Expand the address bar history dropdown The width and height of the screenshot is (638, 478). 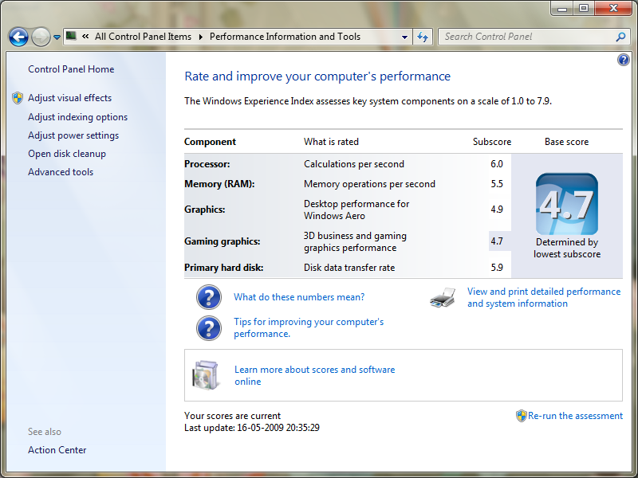coord(404,37)
